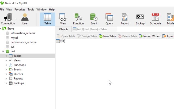174x109 pixels.
Task: Select the test database in tree
Action: tap(13, 51)
